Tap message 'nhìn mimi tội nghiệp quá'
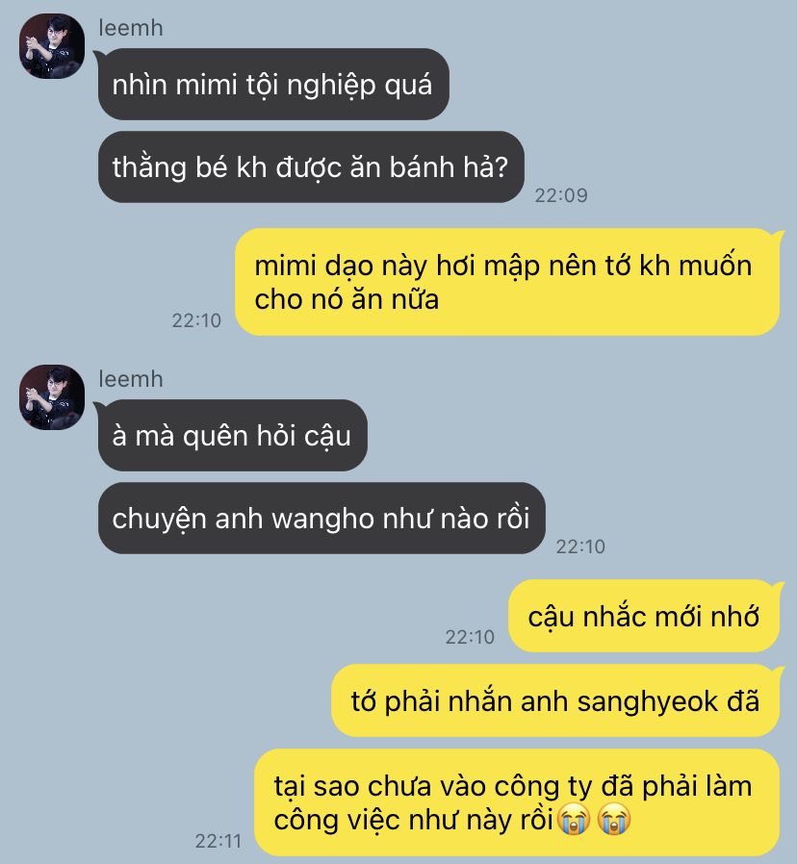Screen dimensions: 797x864 272,85
